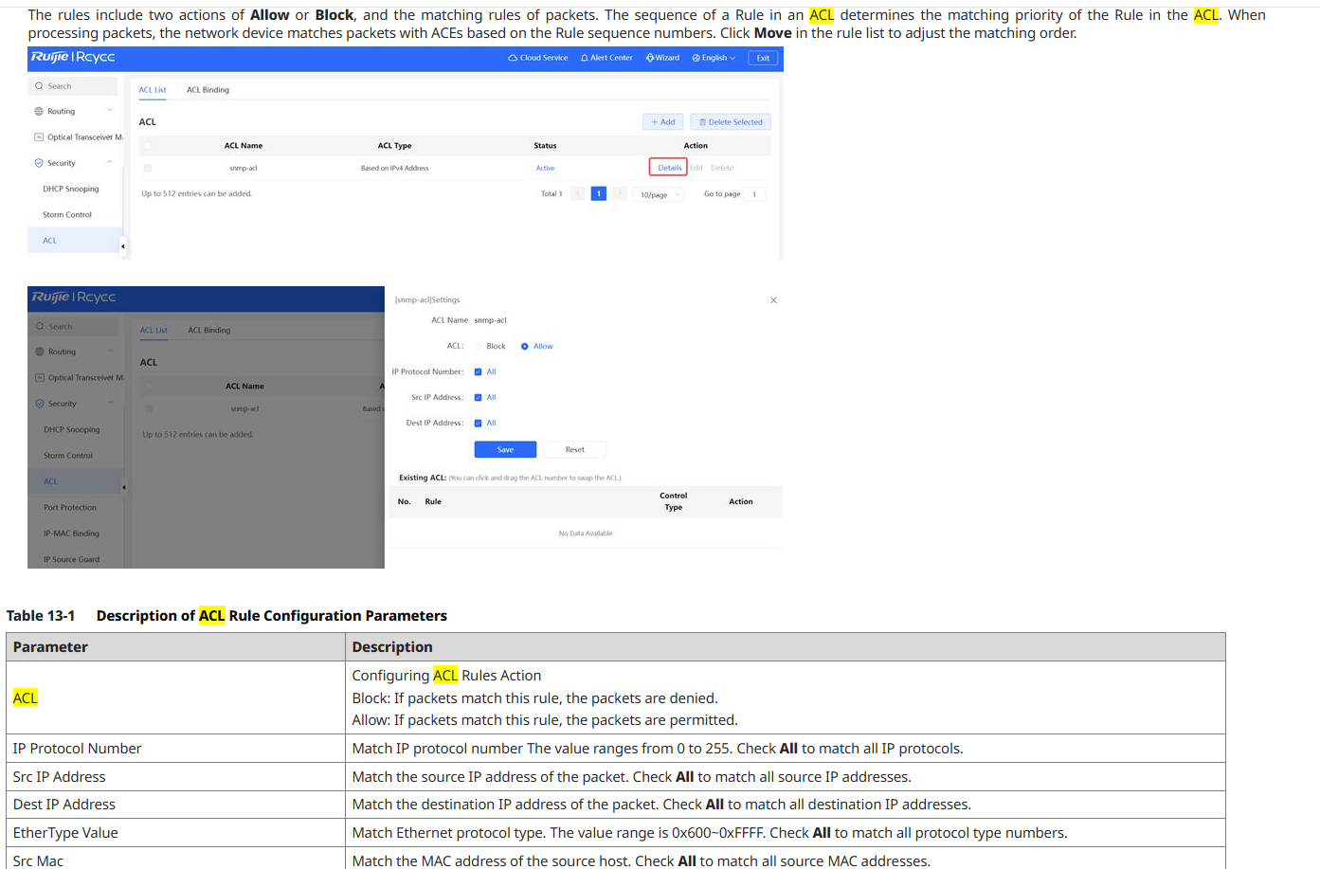
Task: Uncheck All for IP Protocol Number
Action: point(479,372)
